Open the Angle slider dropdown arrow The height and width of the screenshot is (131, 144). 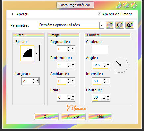(108, 65)
